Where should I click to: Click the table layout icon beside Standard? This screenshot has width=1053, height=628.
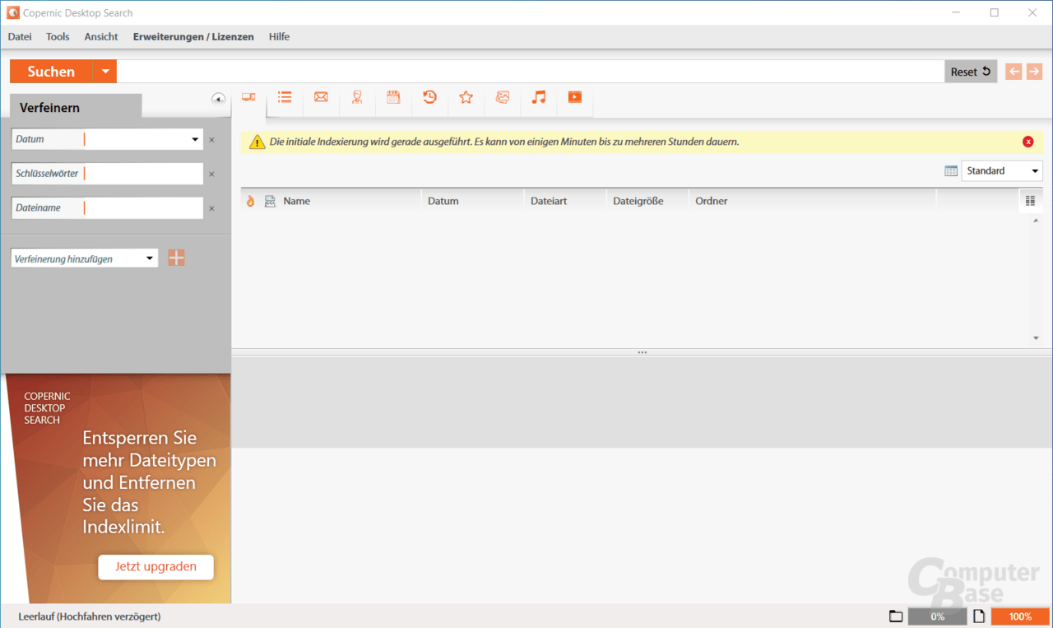click(951, 171)
